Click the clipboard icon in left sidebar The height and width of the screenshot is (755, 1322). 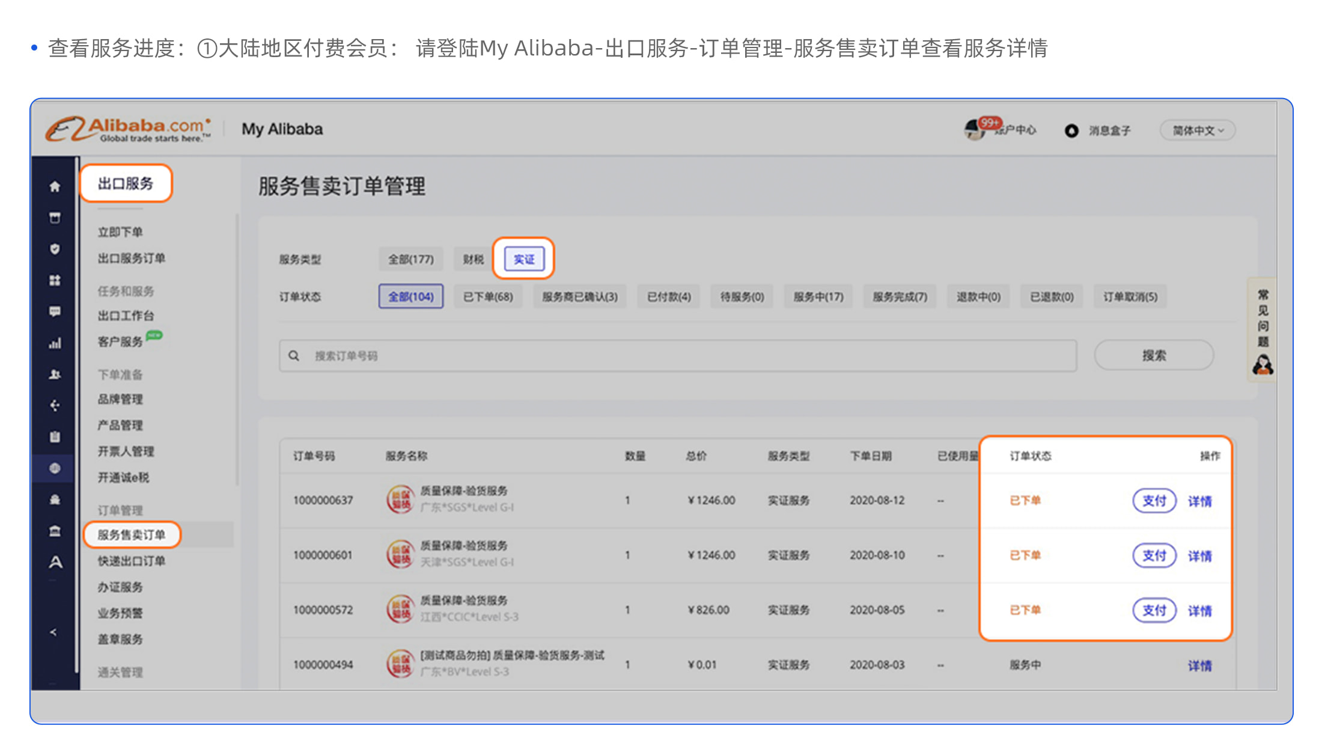[55, 437]
